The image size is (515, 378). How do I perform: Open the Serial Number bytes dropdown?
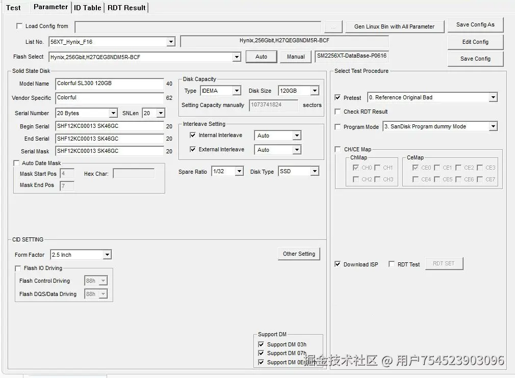113,113
